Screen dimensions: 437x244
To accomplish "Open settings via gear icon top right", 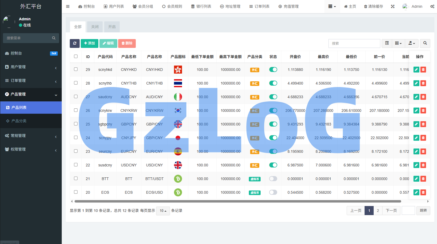I will tap(432, 6).
